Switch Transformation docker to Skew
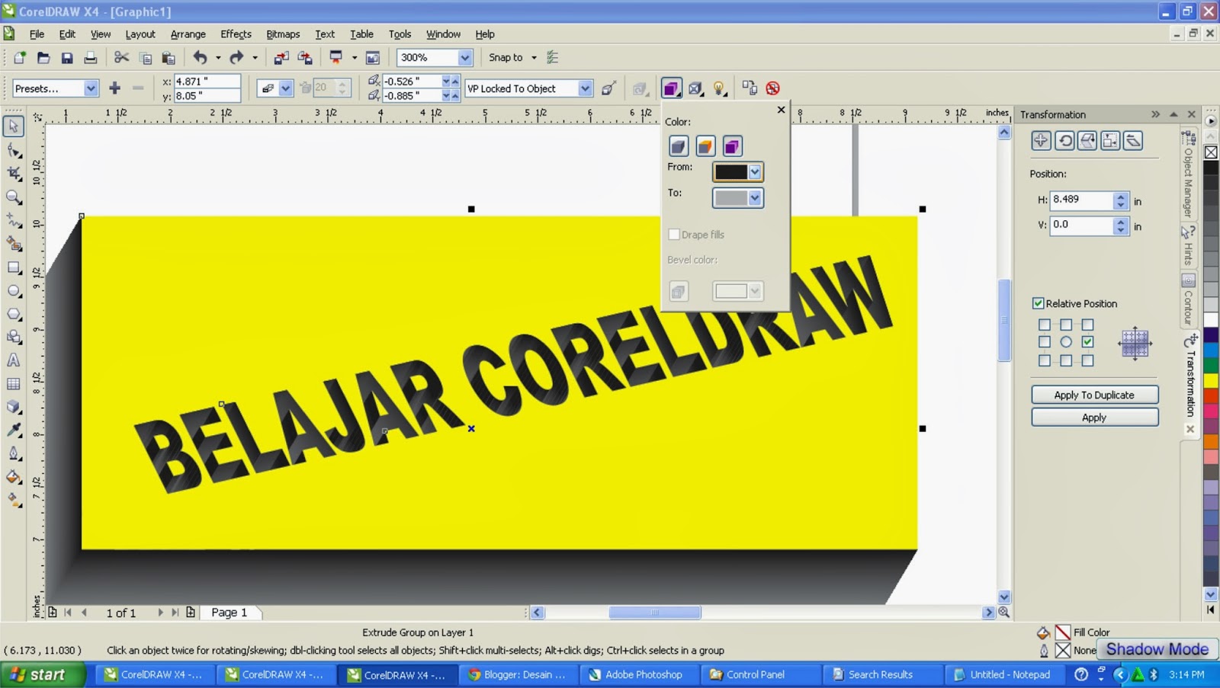The height and width of the screenshot is (688, 1220). click(x=1133, y=140)
